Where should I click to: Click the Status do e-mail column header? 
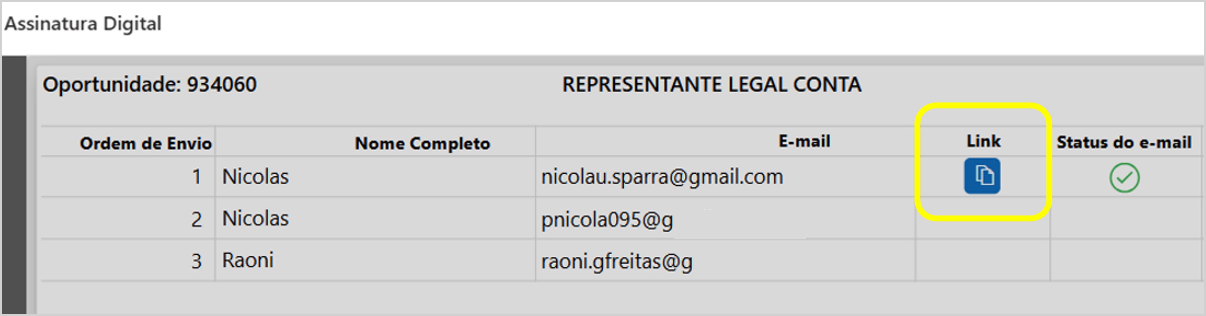tap(1124, 142)
